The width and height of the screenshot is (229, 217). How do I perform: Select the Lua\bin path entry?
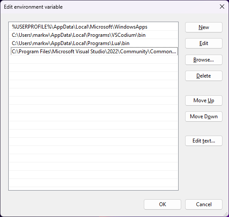click(93, 43)
